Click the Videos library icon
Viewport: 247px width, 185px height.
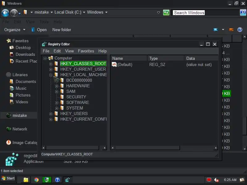[12, 102]
